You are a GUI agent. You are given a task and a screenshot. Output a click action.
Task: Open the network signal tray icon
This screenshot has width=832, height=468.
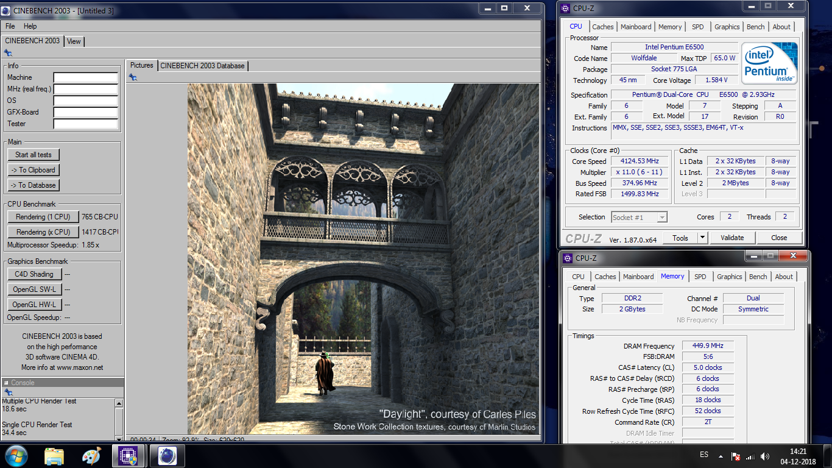[x=750, y=456]
